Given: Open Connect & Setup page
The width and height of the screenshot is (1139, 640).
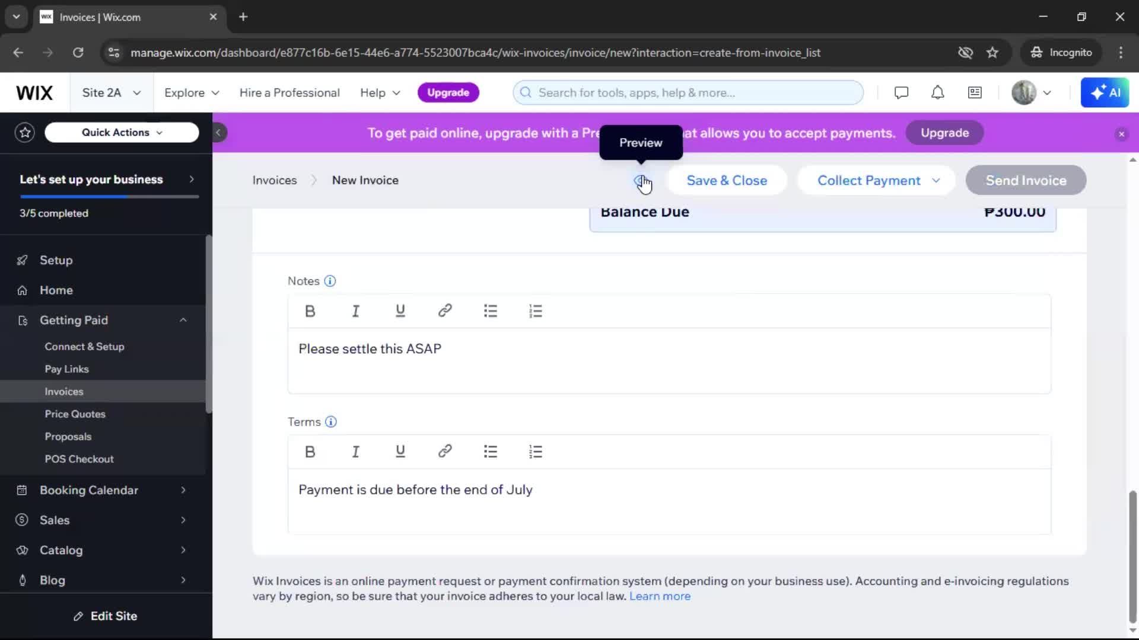Looking at the screenshot, I should (84, 347).
